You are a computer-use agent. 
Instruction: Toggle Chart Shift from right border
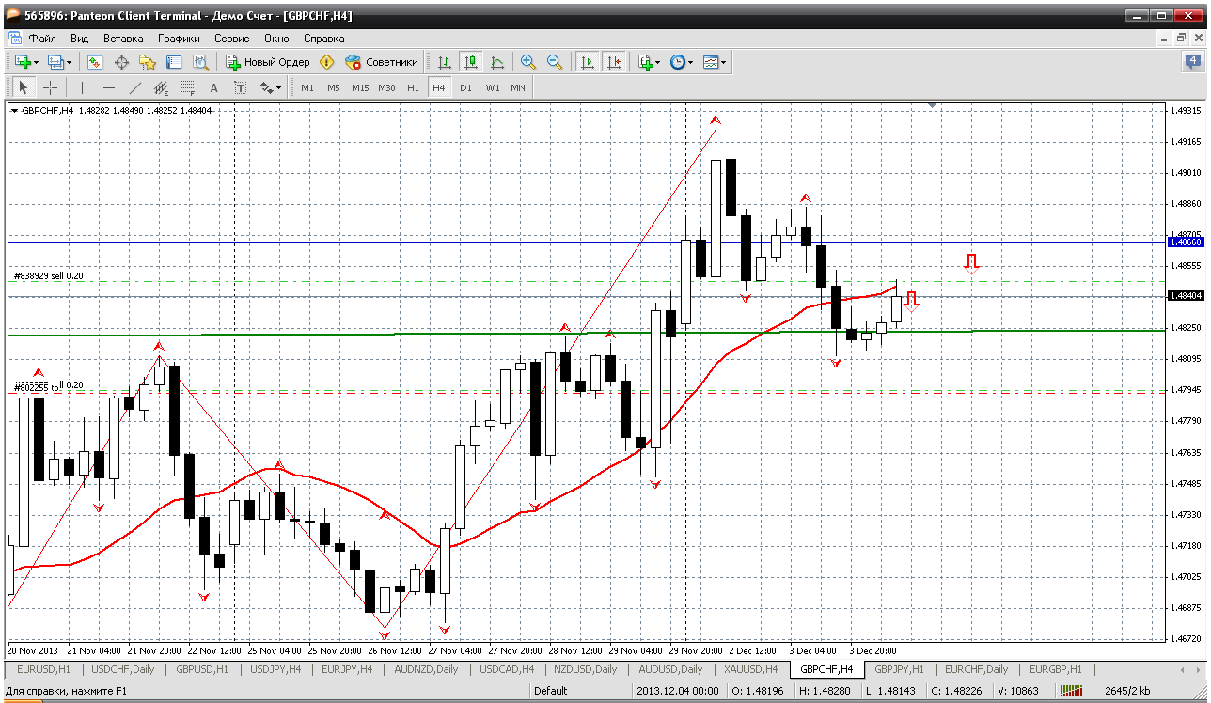coord(614,62)
